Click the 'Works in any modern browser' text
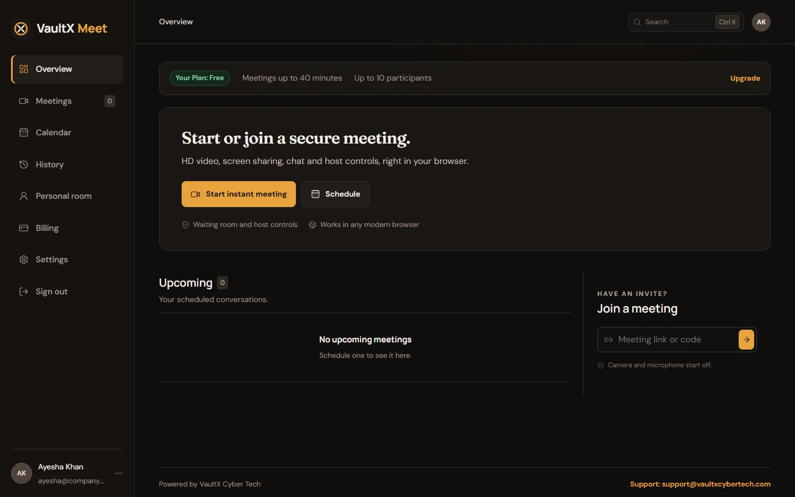 pos(369,225)
